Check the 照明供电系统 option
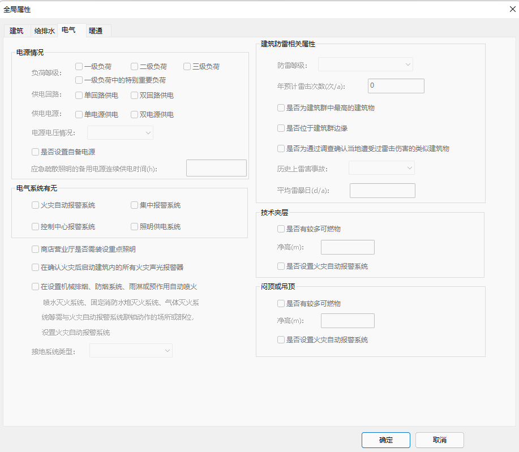 135,227
